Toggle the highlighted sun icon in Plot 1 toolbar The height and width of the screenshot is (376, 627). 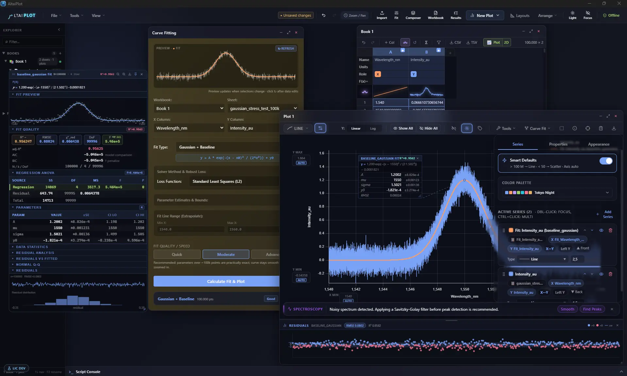[467, 128]
